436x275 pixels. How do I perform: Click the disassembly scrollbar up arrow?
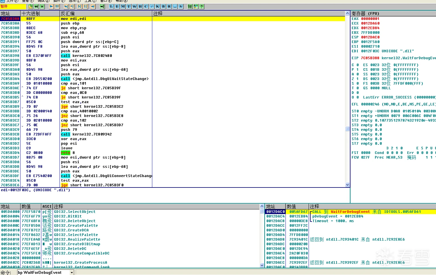click(x=347, y=13)
